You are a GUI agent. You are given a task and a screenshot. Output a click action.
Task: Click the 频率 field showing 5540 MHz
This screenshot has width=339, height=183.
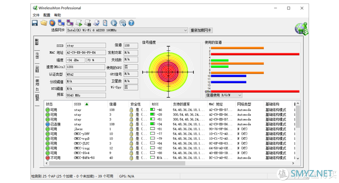pos(86,95)
